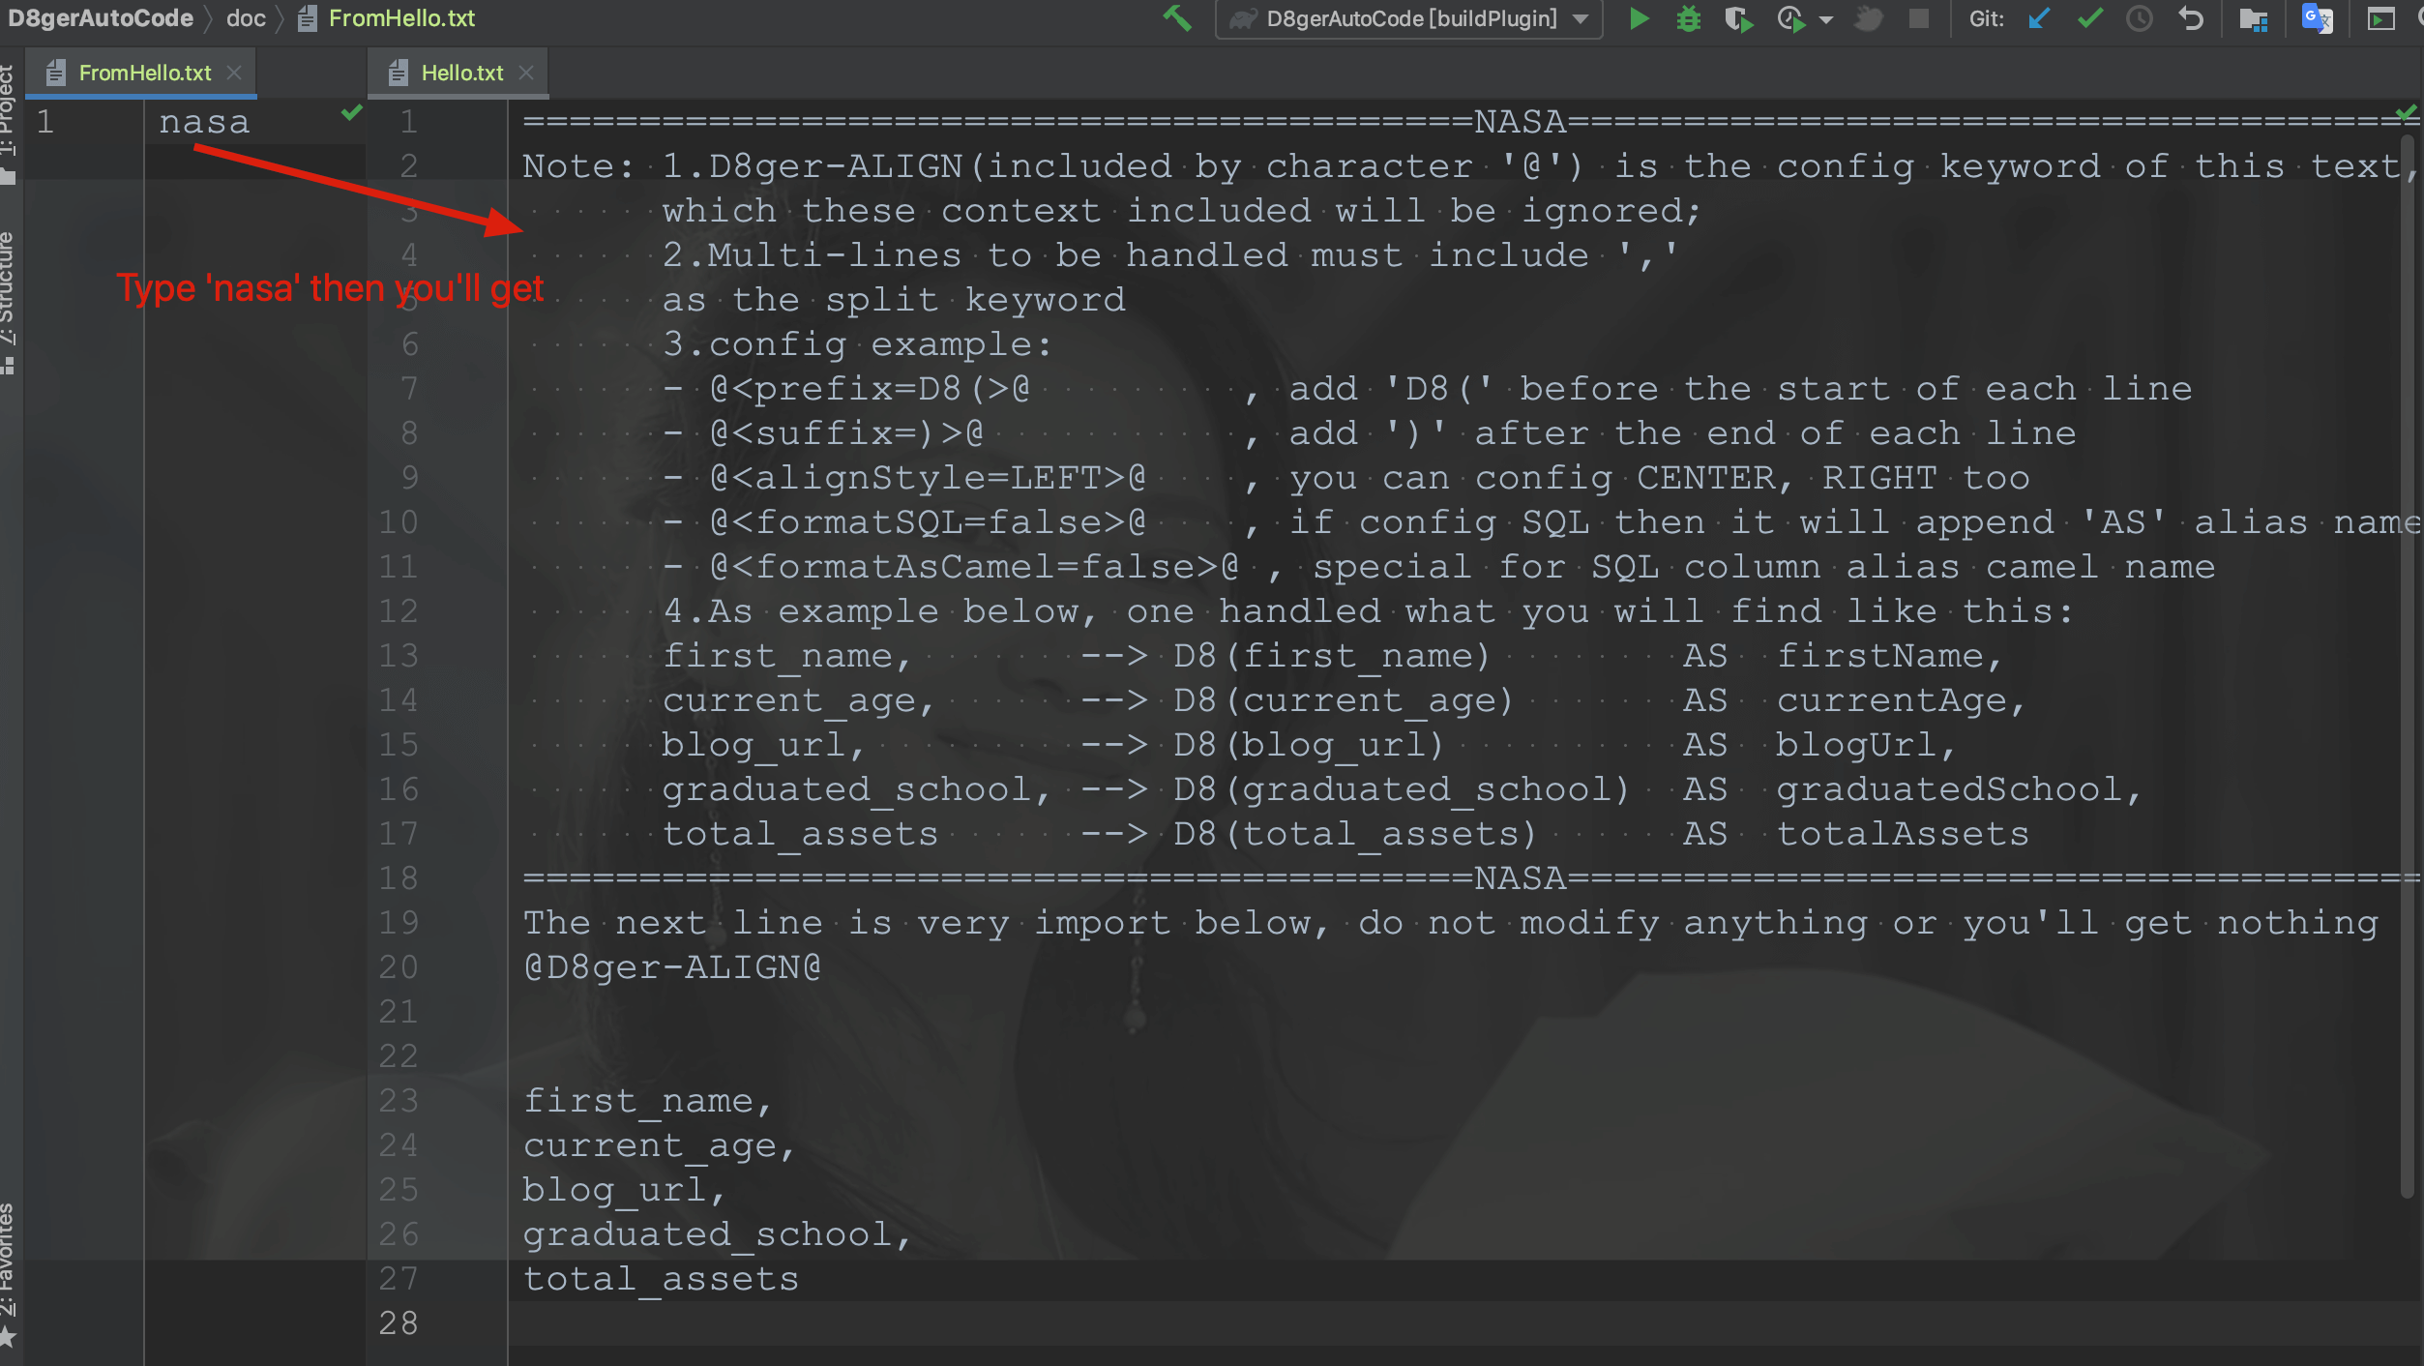
Task: Click the Hello.txt vertical scrollbar
Action: [2408, 668]
